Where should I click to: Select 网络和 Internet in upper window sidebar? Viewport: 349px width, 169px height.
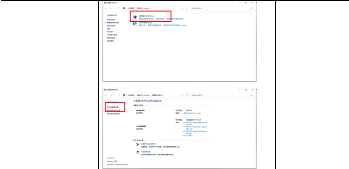click(113, 22)
